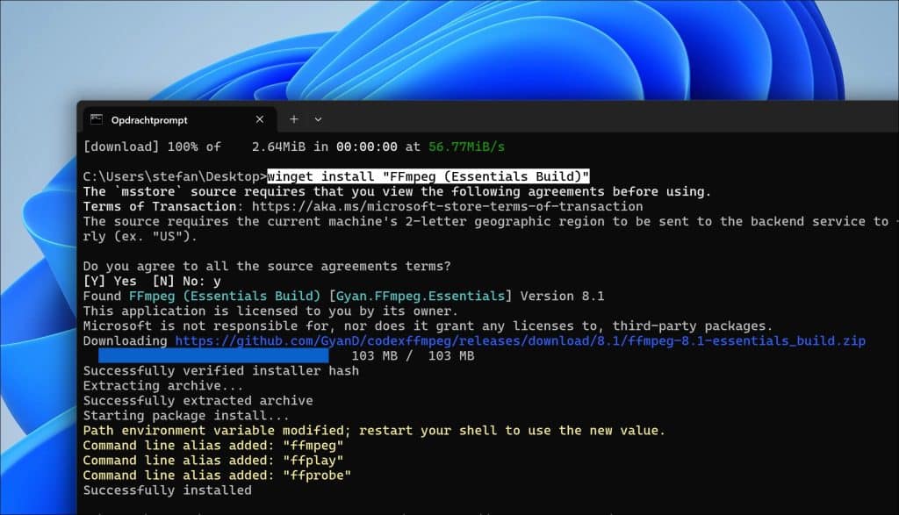Close the Opdrachtprompt tab
Screen dimensions: 899x515
[x=259, y=119]
